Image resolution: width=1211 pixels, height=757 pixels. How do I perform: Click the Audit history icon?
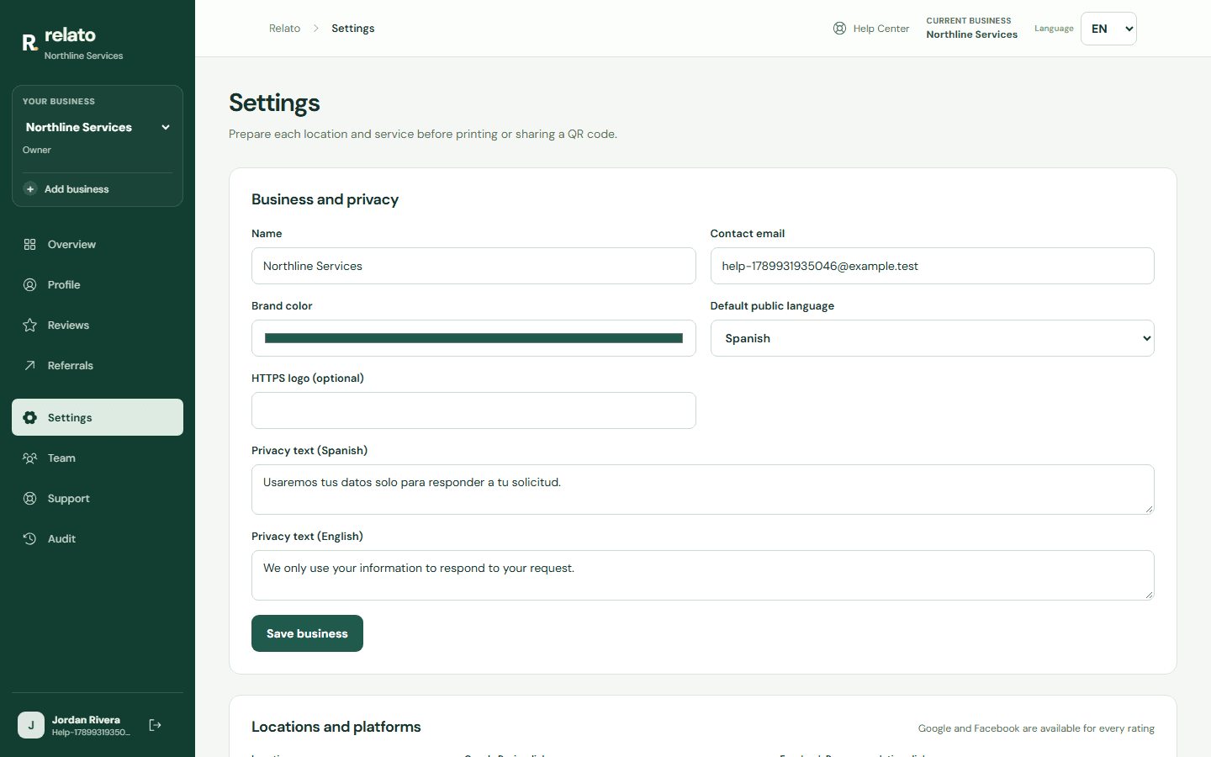30,539
